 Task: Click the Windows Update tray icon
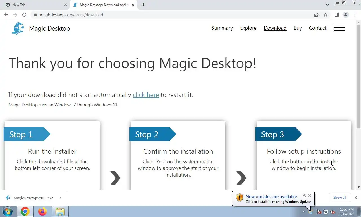point(311,212)
